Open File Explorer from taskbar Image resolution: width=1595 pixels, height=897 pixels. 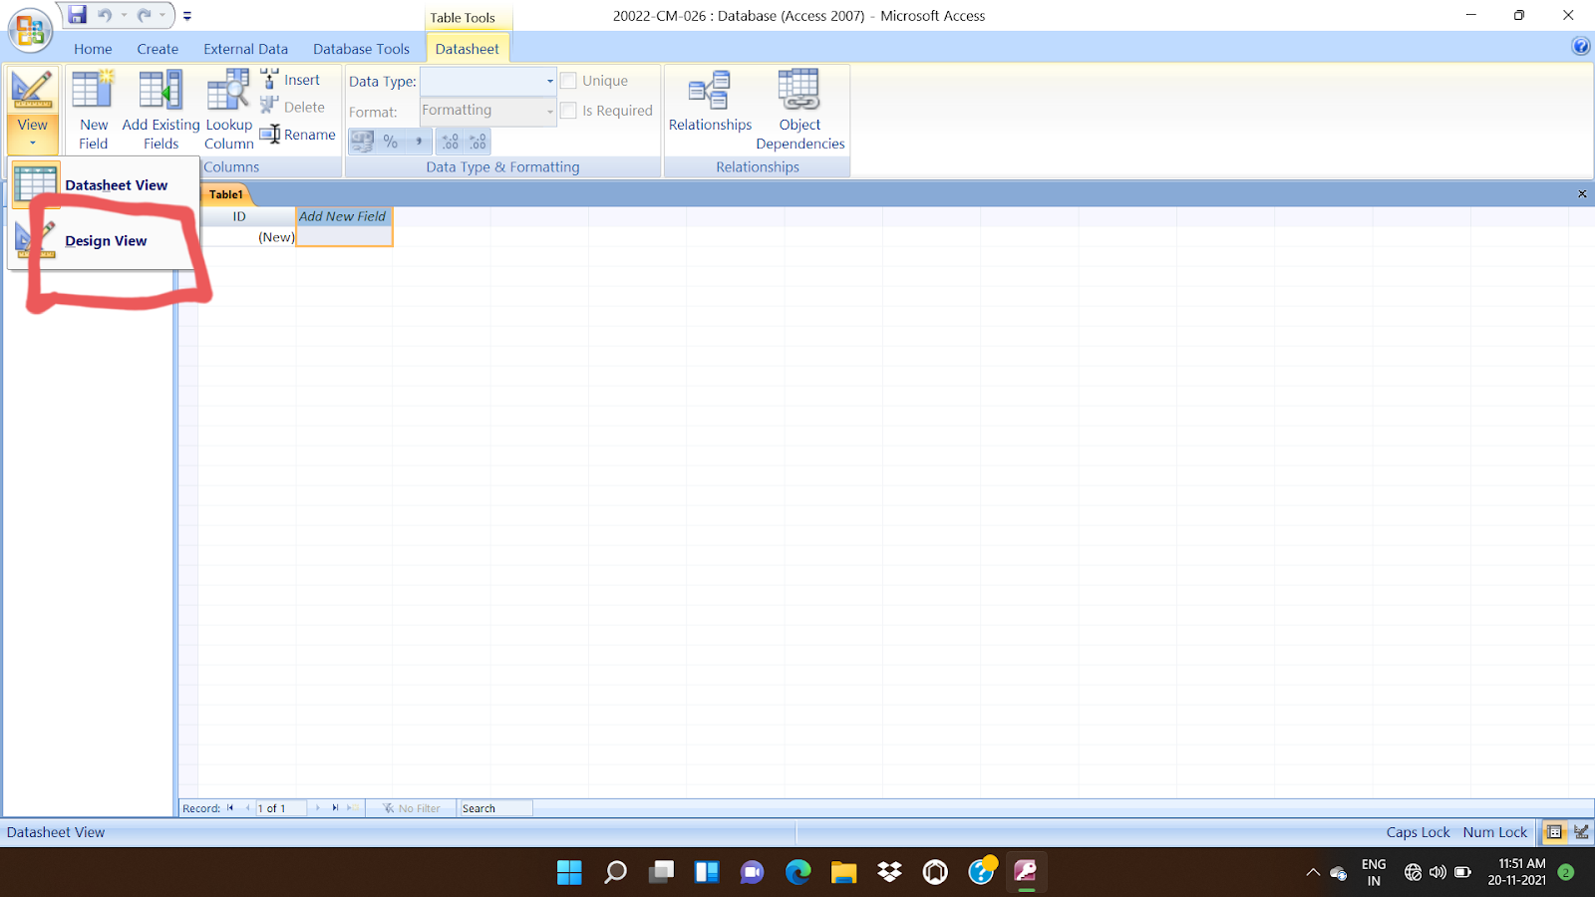pos(844,872)
